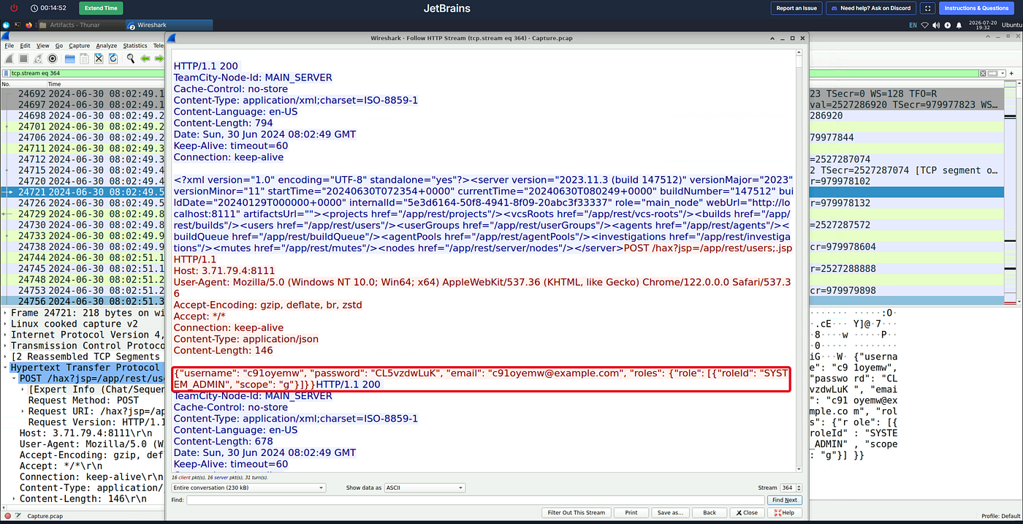Open a capture file via folder icon

click(70, 58)
